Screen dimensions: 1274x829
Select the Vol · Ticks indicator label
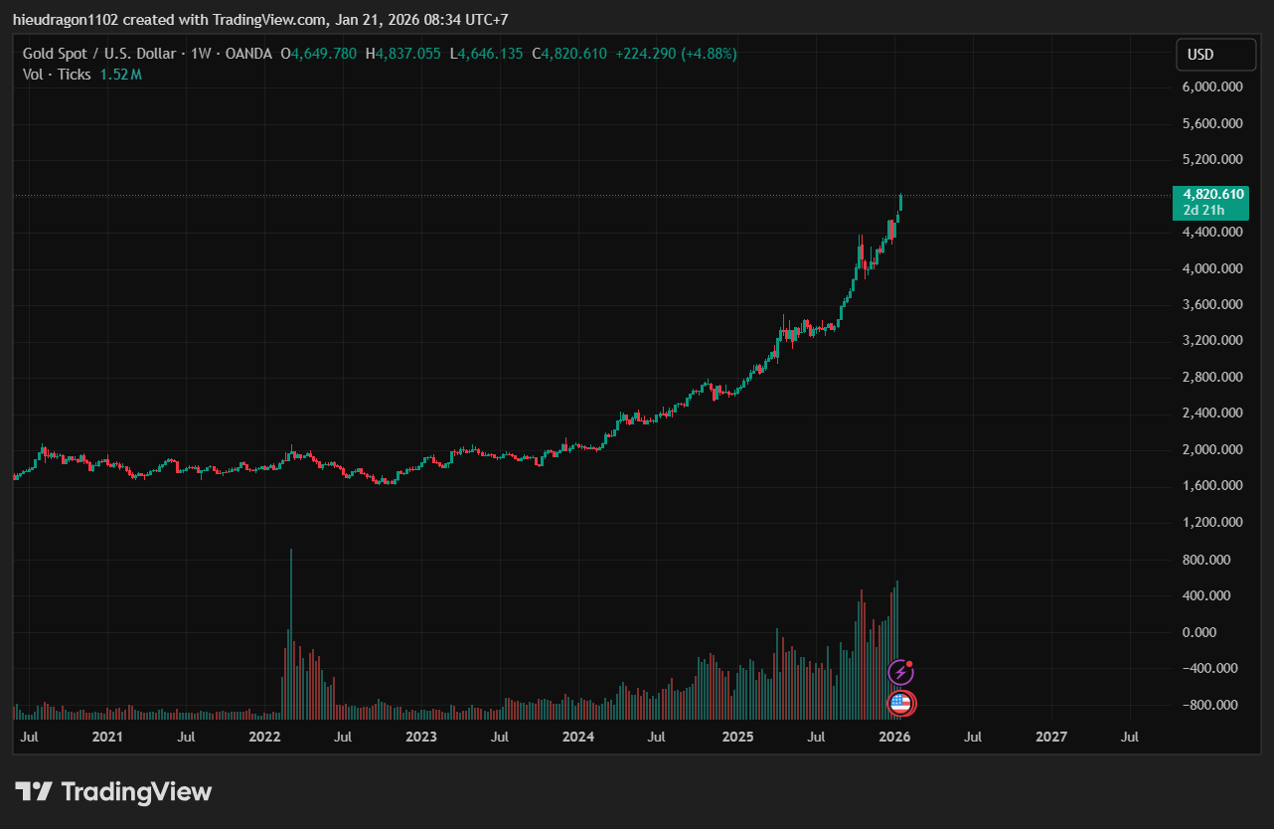[x=57, y=75]
